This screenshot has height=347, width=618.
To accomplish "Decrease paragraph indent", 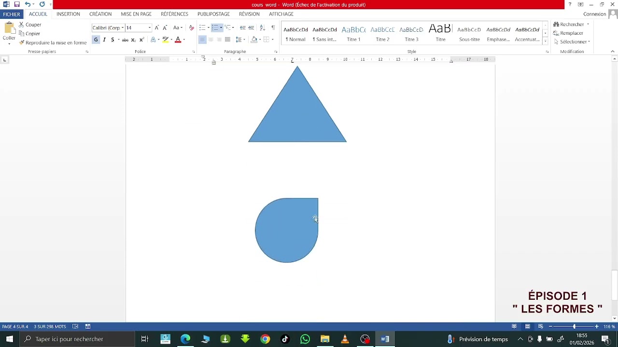I will (242, 27).
